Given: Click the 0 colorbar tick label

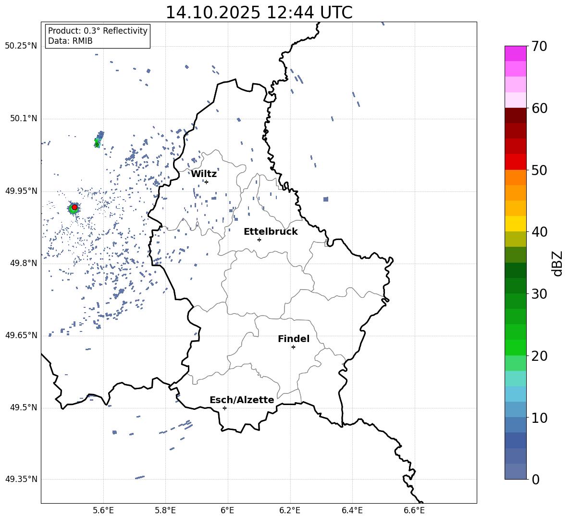Looking at the screenshot, I should point(535,479).
